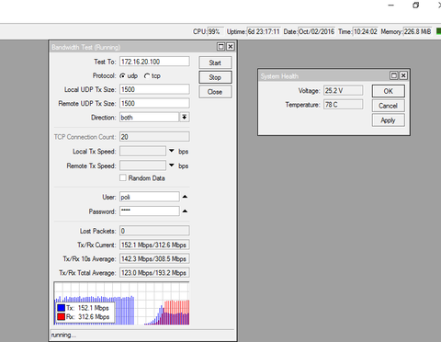The height and width of the screenshot is (342, 441).
Task: Maximize the Bandwidth Test window
Action: coord(220,47)
